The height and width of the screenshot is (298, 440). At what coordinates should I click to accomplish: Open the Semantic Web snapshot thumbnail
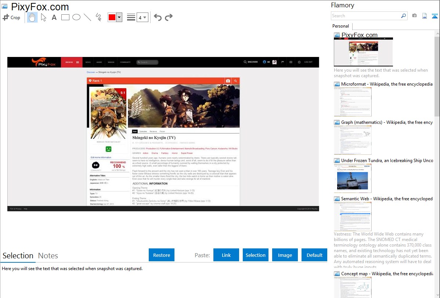click(x=353, y=216)
